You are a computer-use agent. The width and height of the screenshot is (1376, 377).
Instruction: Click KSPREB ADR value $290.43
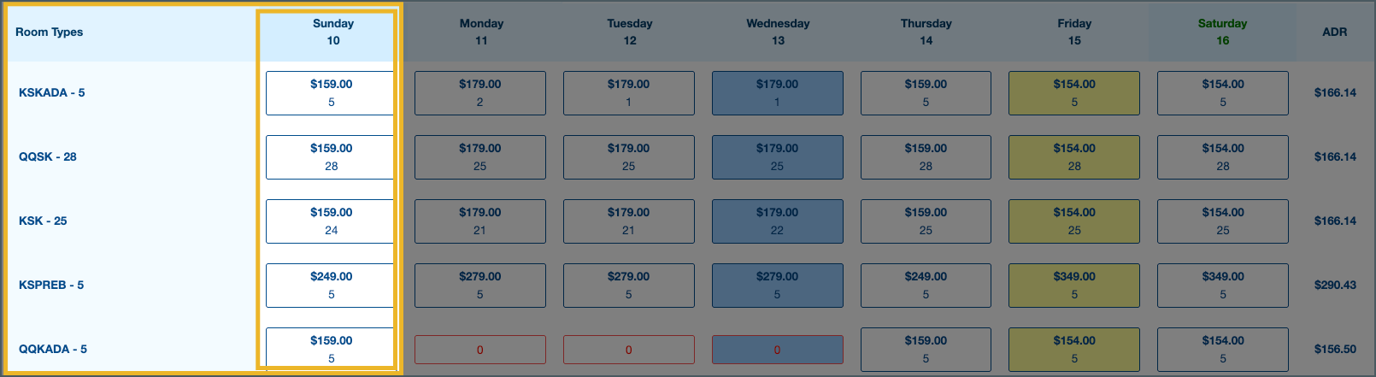click(x=1335, y=285)
